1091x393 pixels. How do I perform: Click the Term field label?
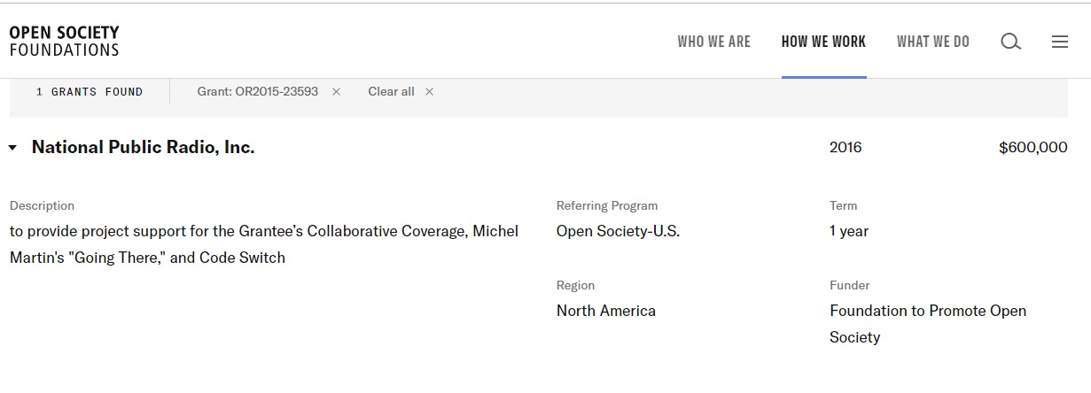click(843, 205)
